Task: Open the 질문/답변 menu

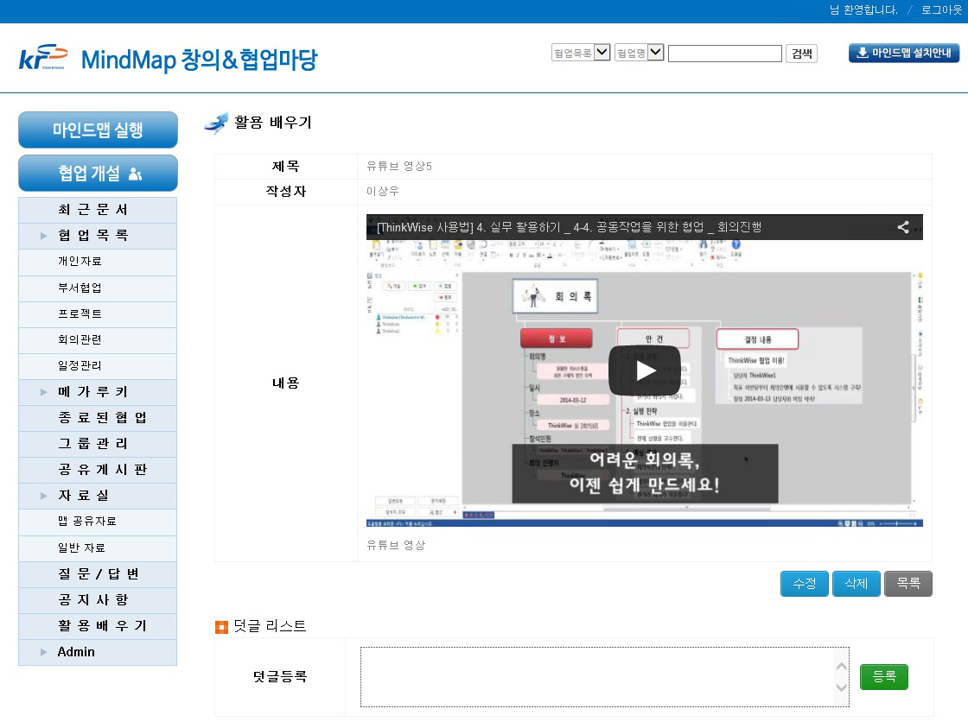Action: click(x=98, y=573)
